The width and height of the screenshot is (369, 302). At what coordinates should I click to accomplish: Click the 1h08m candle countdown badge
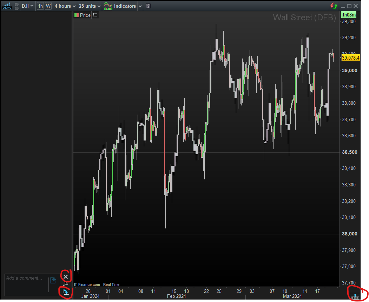click(x=349, y=15)
